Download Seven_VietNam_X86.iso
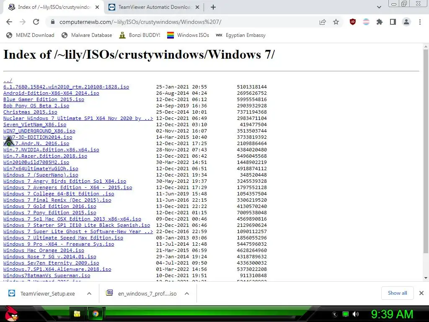Screen dimensions: 429x322 (x=35, y=125)
